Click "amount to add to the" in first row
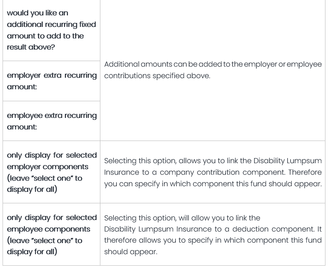 click(45, 36)
